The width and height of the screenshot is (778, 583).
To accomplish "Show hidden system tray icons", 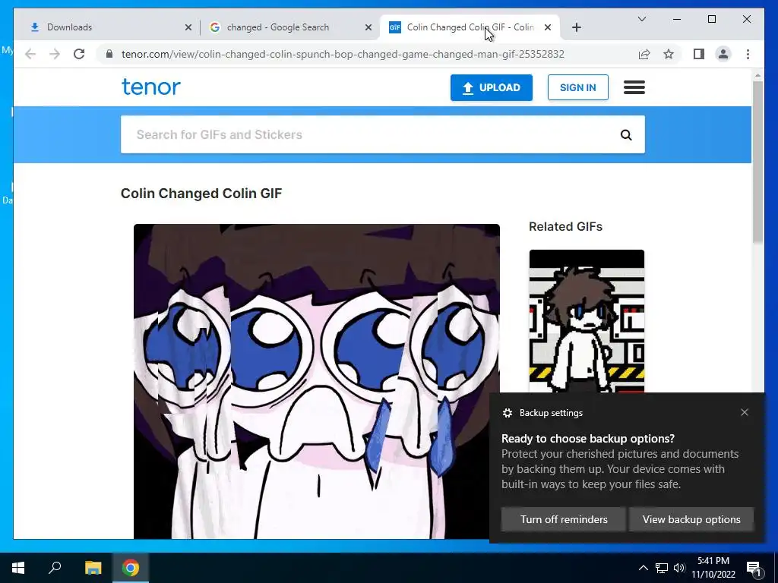I will [643, 568].
